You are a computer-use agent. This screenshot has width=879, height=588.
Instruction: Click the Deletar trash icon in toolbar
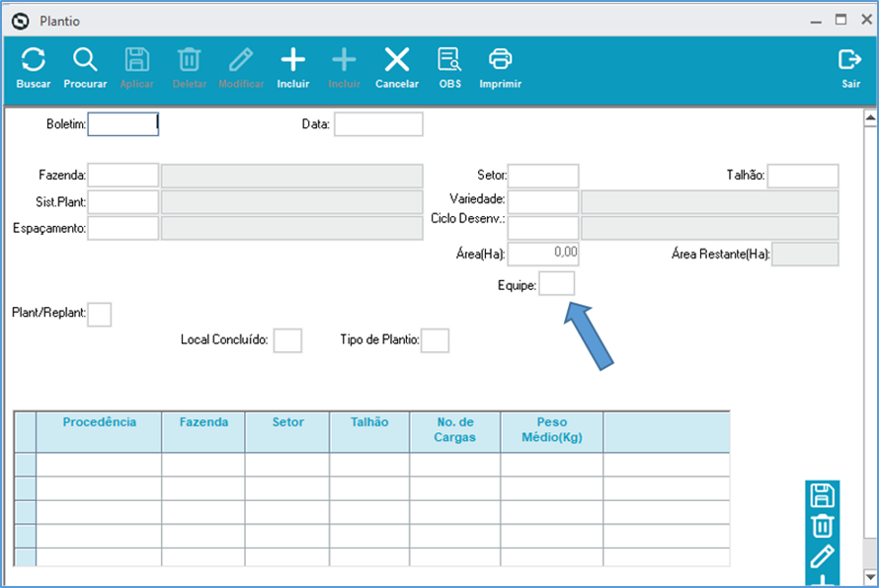coord(189,59)
